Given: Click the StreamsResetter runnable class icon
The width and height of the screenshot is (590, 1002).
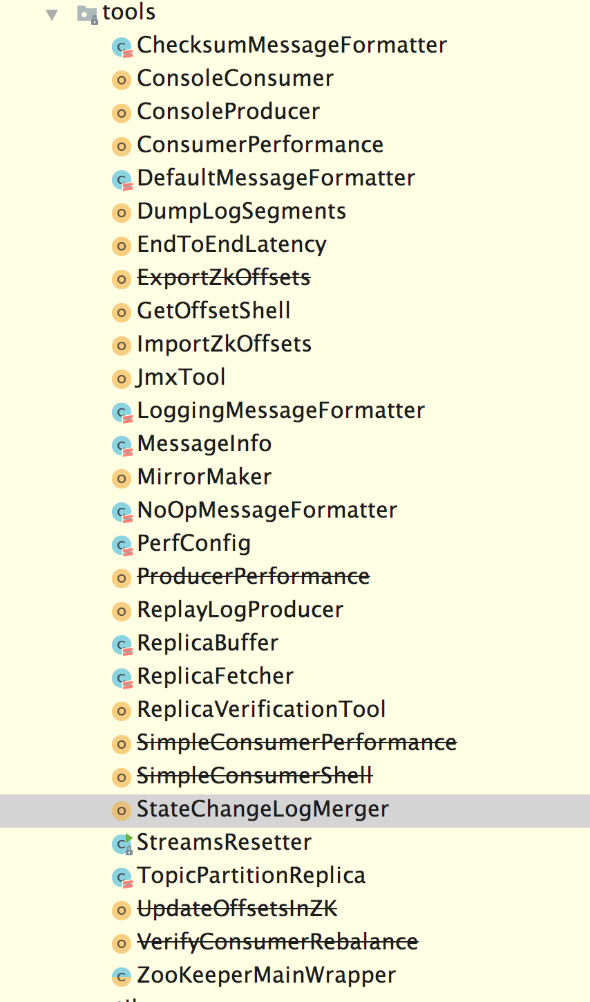Looking at the screenshot, I should pos(122,844).
